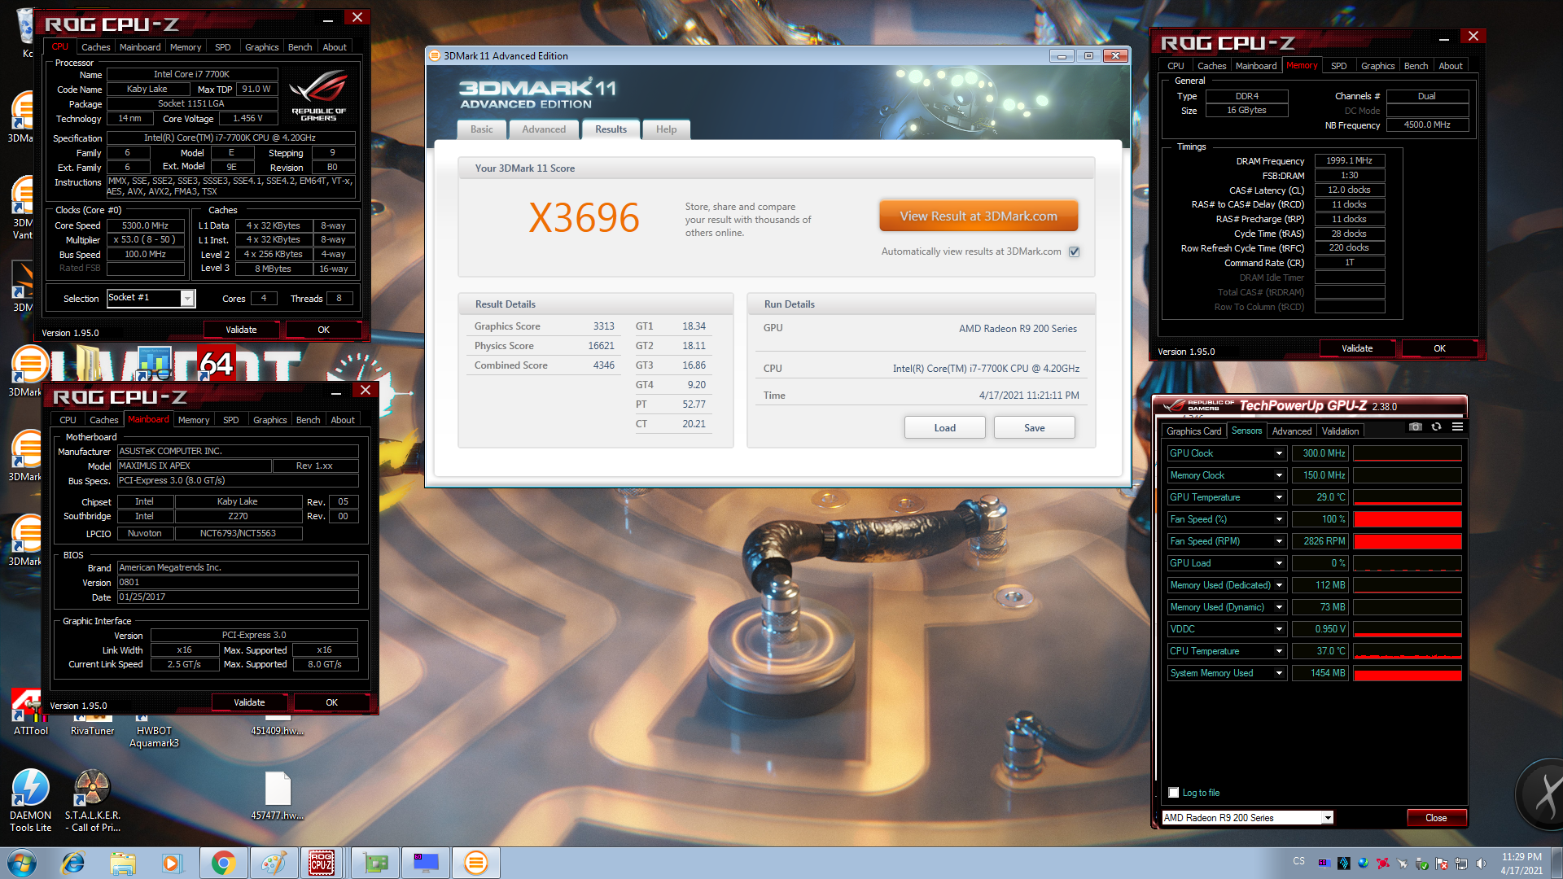The image size is (1563, 879).
Task: Open the Advanced tab in GPU-Z
Action: [x=1292, y=431]
